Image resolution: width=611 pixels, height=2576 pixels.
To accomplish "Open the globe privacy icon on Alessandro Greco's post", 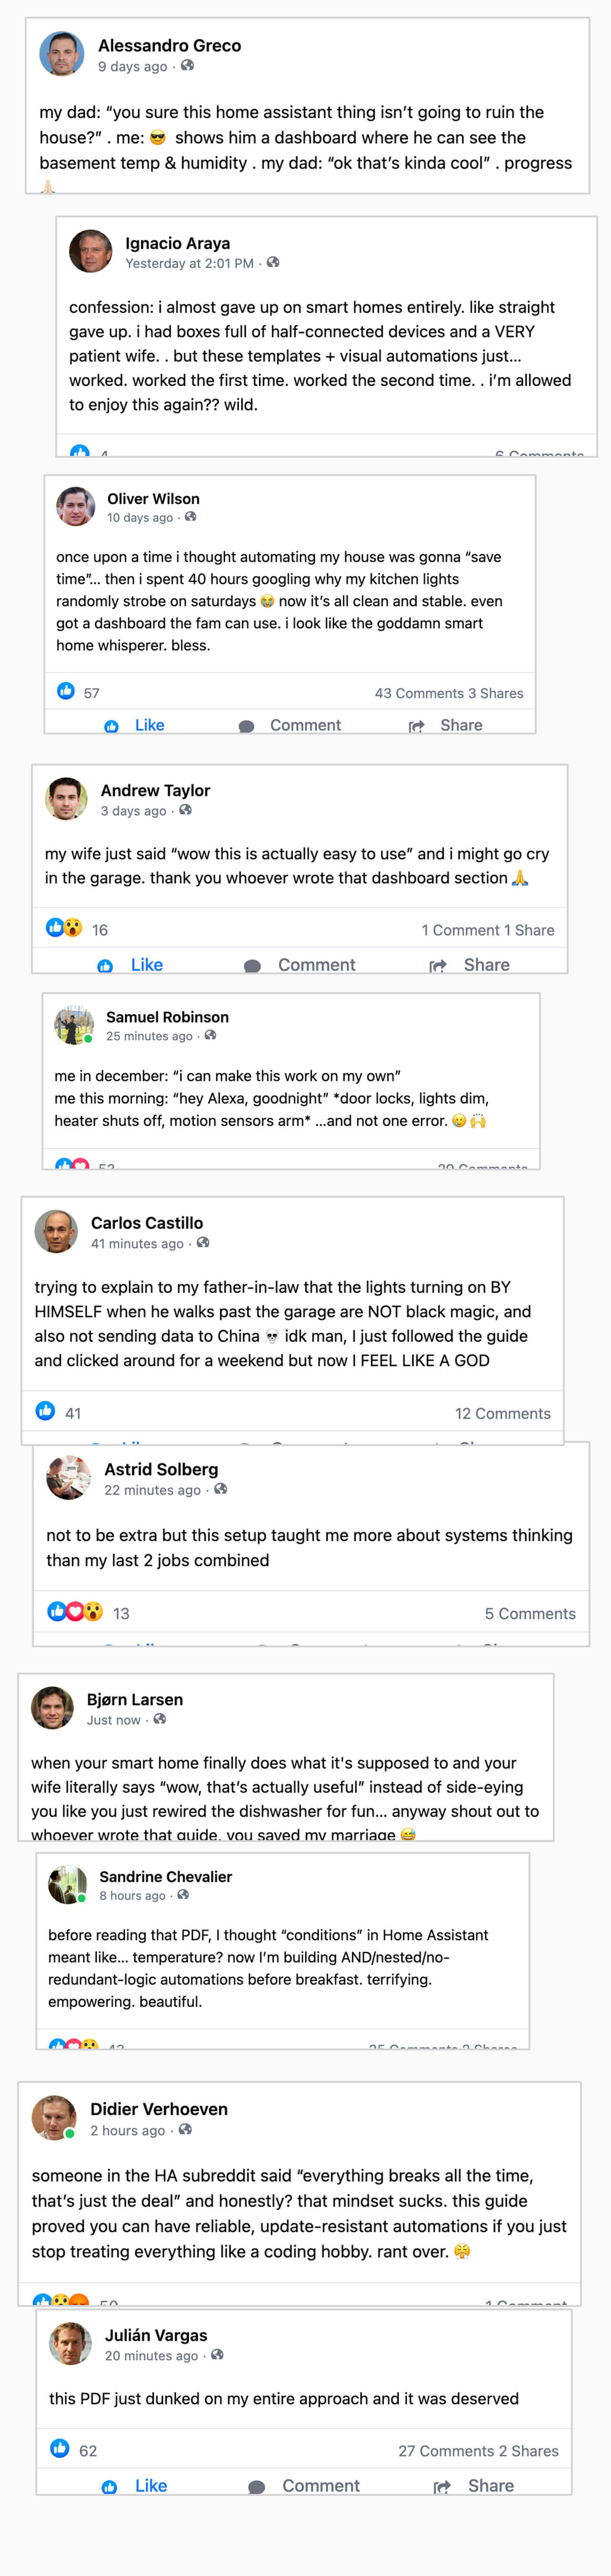I will (187, 66).
